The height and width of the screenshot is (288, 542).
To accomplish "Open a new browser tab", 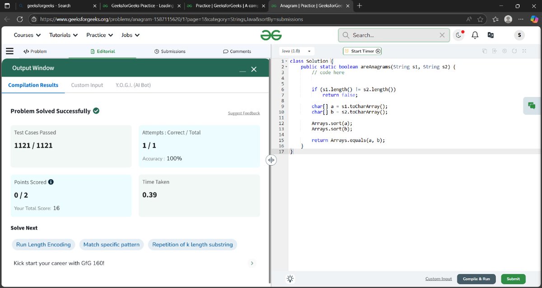I will (360, 6).
